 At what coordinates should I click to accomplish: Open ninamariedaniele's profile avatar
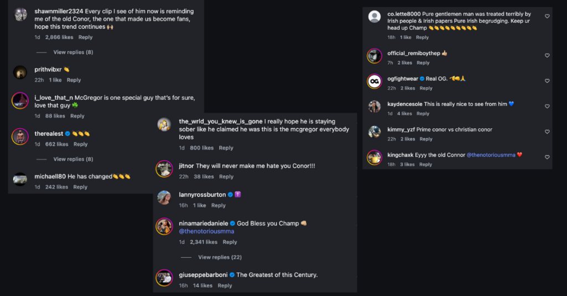click(164, 226)
